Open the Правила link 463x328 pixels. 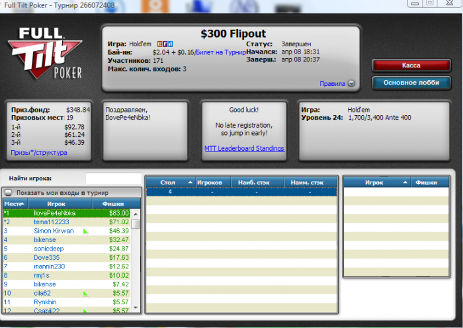332,83
